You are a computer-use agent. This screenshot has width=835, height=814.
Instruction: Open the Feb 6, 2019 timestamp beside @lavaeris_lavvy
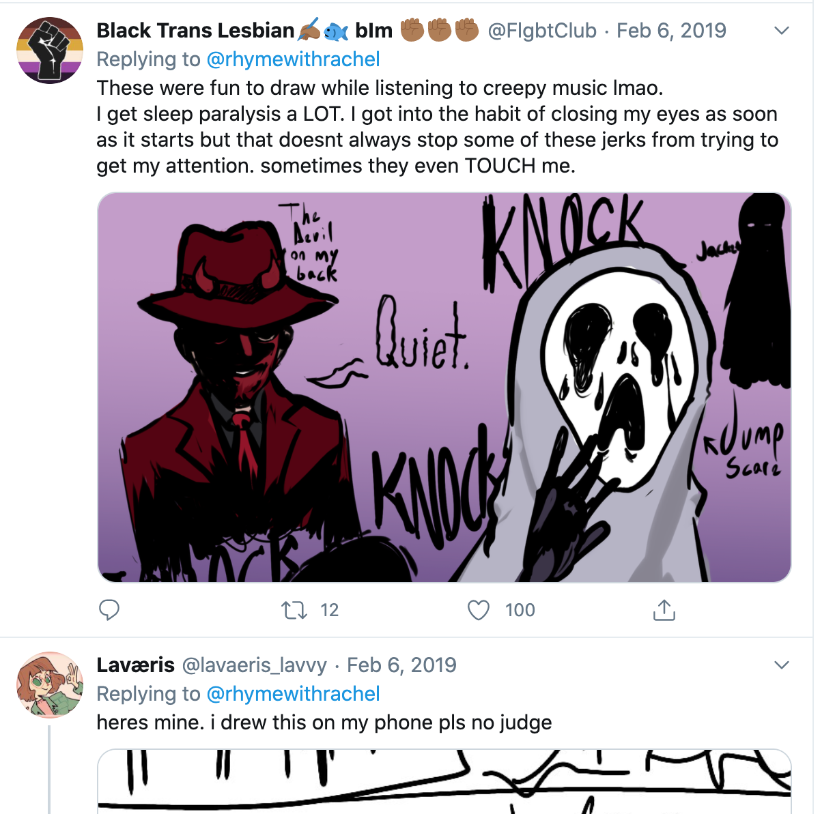(x=401, y=665)
